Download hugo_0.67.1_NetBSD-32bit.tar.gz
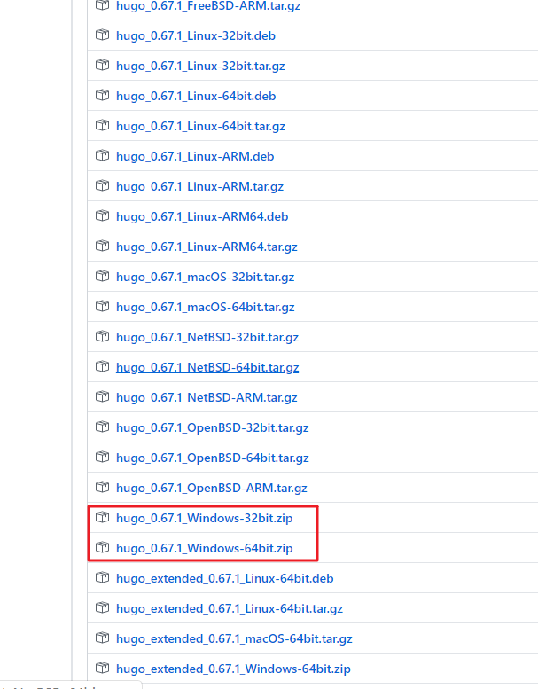Image resolution: width=538 pixels, height=689 pixels. (207, 337)
